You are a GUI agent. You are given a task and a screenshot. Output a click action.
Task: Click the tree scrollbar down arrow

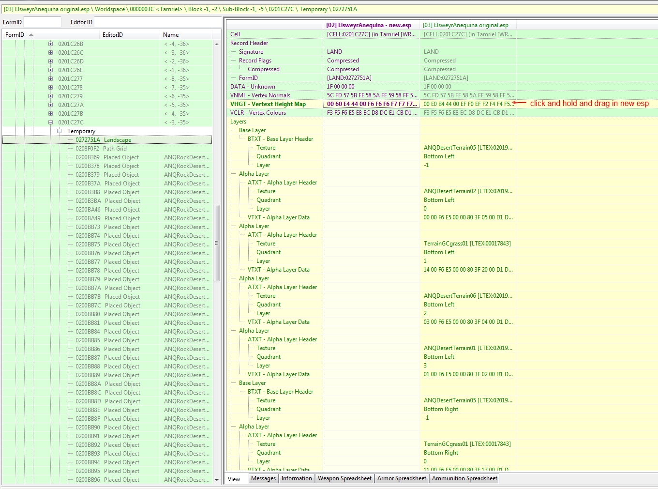217,480
